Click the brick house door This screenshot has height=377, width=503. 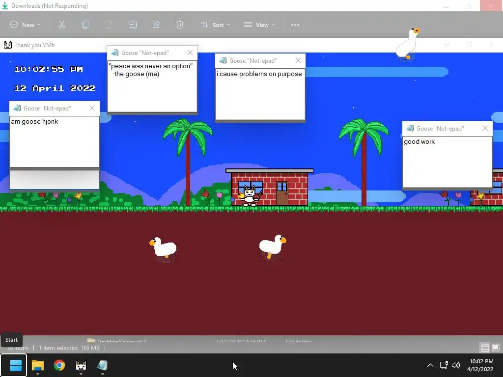point(282,193)
